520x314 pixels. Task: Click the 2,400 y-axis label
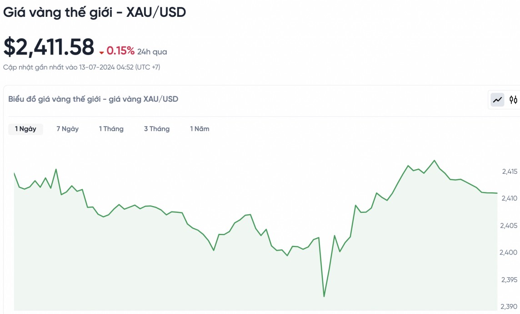[x=509, y=252]
